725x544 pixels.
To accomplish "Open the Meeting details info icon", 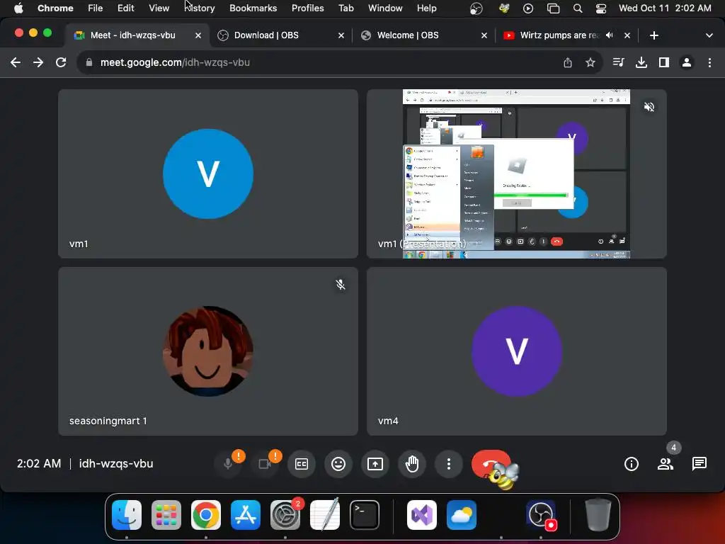I will [631, 463].
